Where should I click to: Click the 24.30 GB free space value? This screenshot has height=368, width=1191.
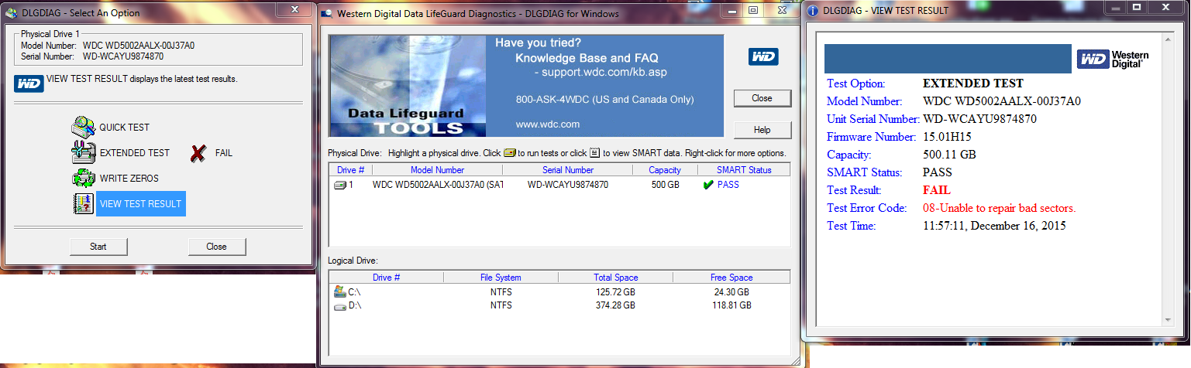[731, 292]
